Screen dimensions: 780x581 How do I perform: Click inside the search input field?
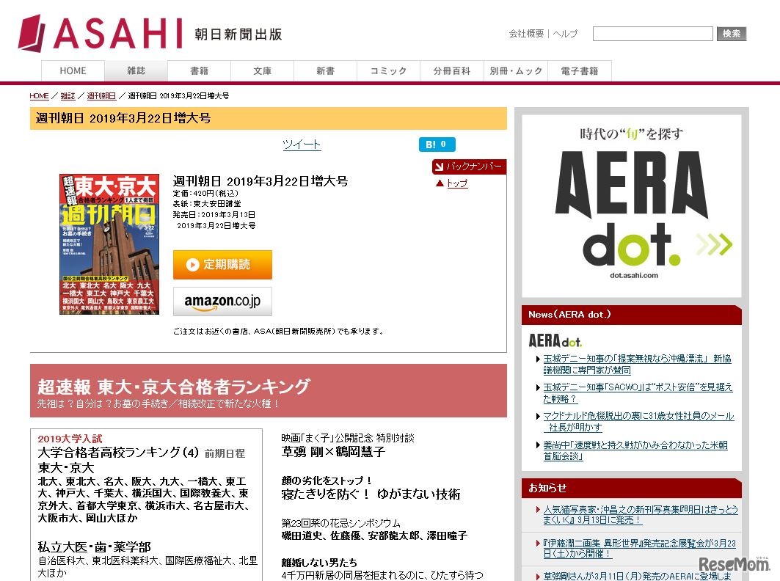click(652, 33)
